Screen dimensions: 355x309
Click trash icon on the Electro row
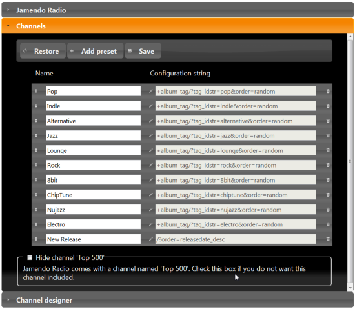click(328, 224)
